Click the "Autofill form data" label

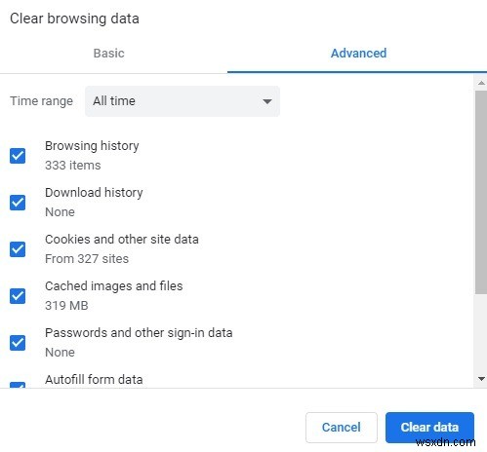[94, 380]
